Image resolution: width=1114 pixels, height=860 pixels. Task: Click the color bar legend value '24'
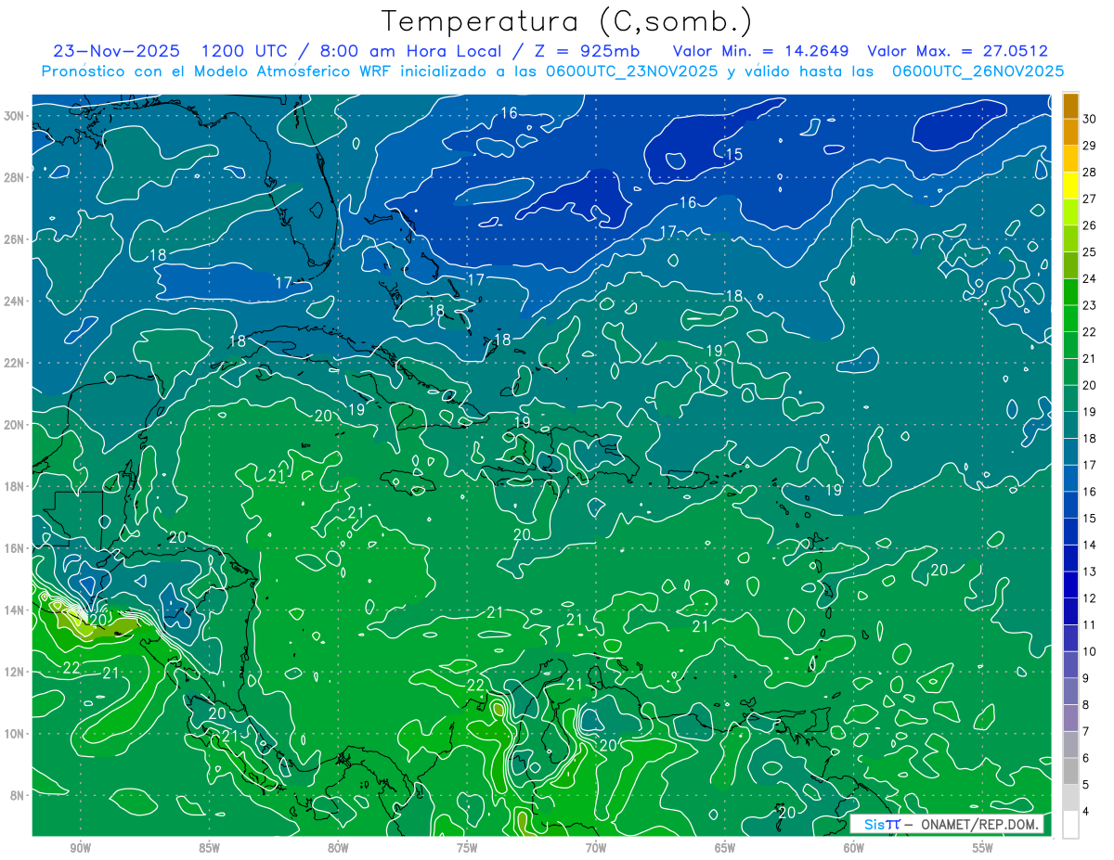click(1089, 278)
